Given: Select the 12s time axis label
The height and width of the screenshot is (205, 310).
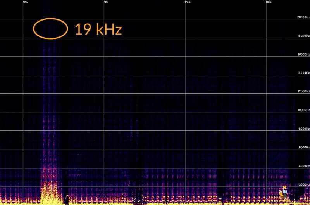Looking at the screenshot, I should tap(26, 2).
